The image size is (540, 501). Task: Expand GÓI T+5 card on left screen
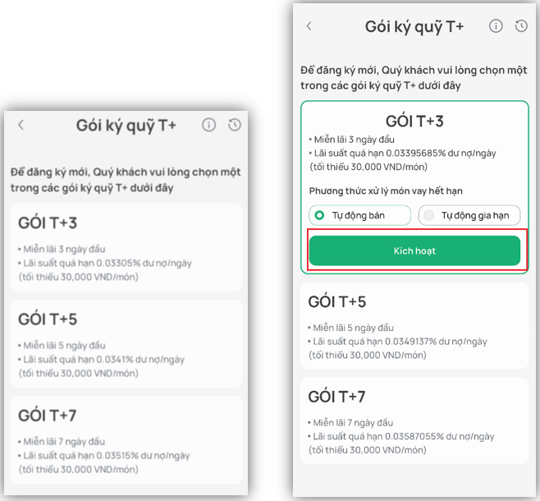coord(126,343)
